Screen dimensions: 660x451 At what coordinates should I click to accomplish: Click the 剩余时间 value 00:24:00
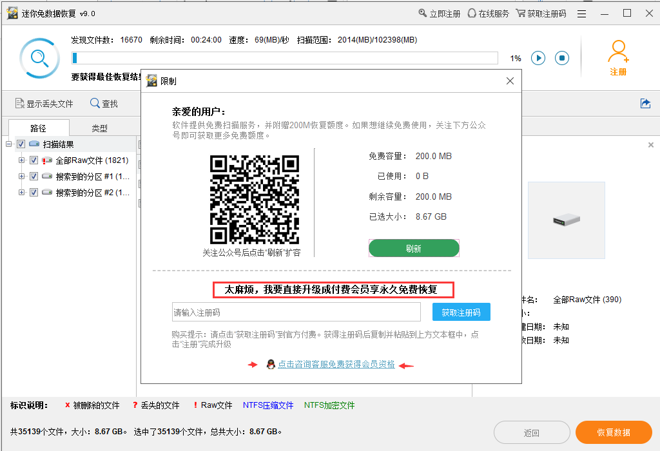206,40
